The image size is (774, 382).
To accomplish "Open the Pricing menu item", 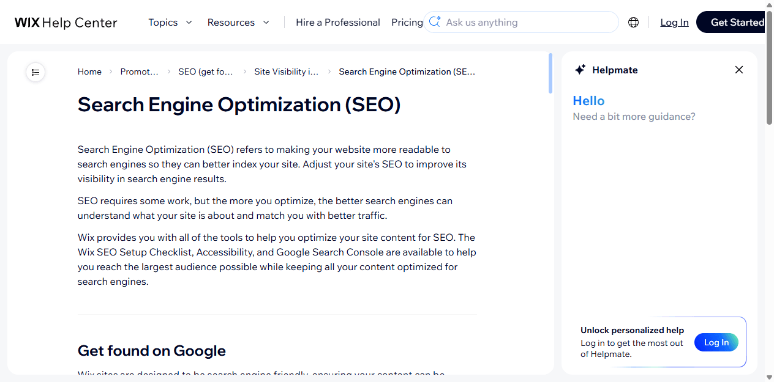I will coord(407,23).
